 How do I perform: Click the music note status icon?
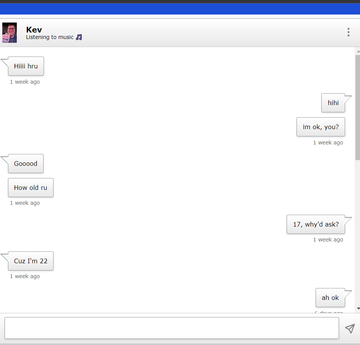79,37
